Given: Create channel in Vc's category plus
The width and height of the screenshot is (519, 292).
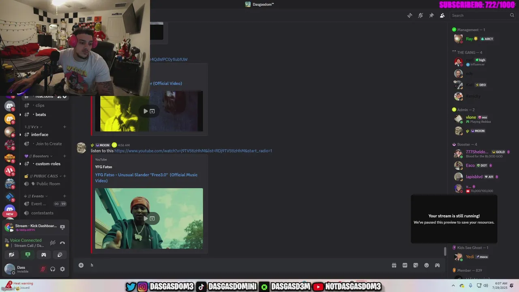Looking at the screenshot, I should pyautogui.click(x=64, y=127).
